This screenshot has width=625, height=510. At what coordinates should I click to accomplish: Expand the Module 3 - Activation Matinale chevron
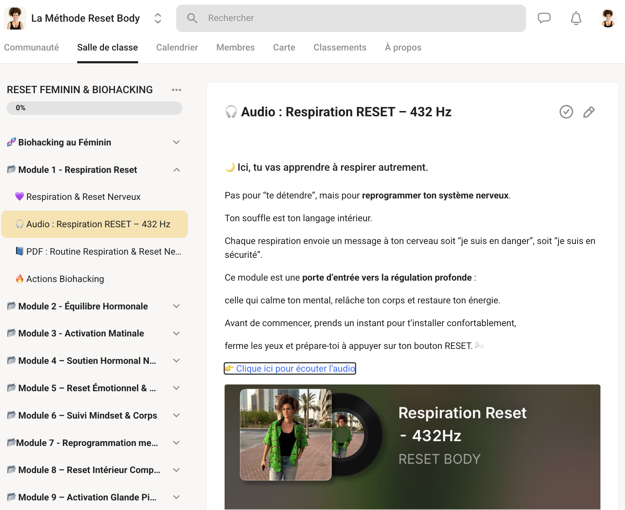click(176, 333)
